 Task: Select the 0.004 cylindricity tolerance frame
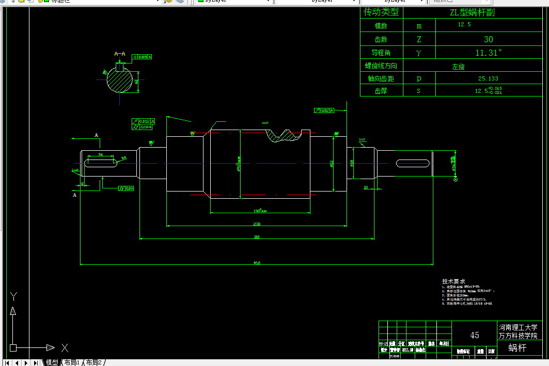142,127
